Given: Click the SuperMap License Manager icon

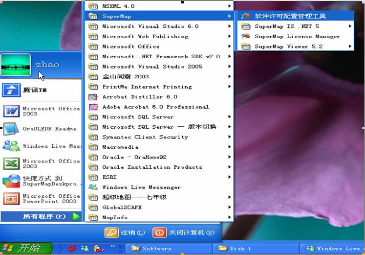Looking at the screenshot, I should tap(245, 36).
